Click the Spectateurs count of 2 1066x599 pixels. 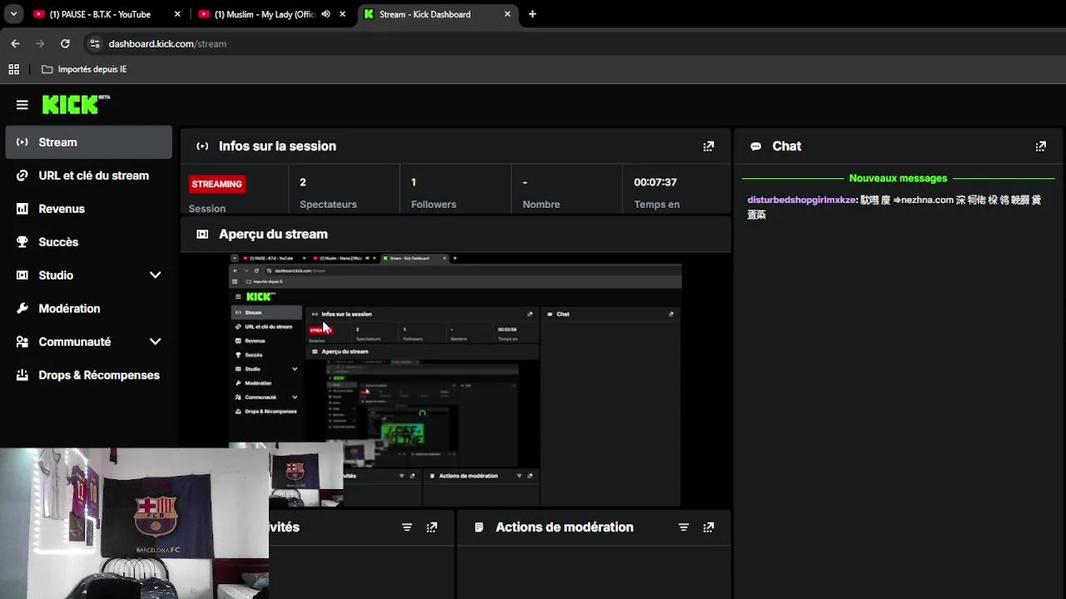(303, 182)
